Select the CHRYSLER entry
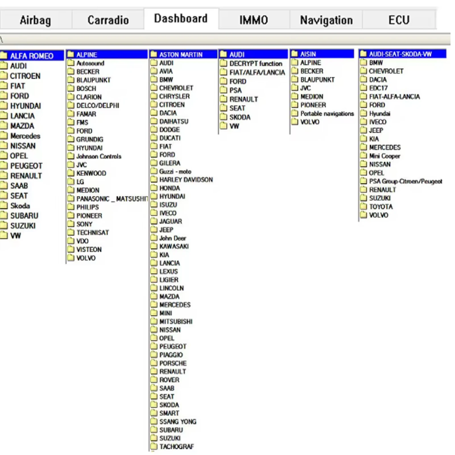 pyautogui.click(x=175, y=96)
